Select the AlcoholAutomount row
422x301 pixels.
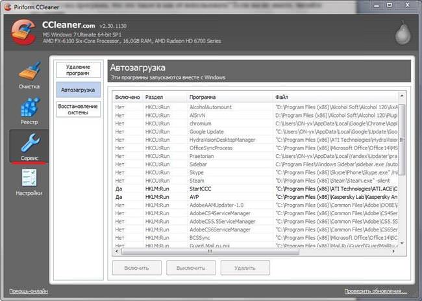tap(255, 107)
